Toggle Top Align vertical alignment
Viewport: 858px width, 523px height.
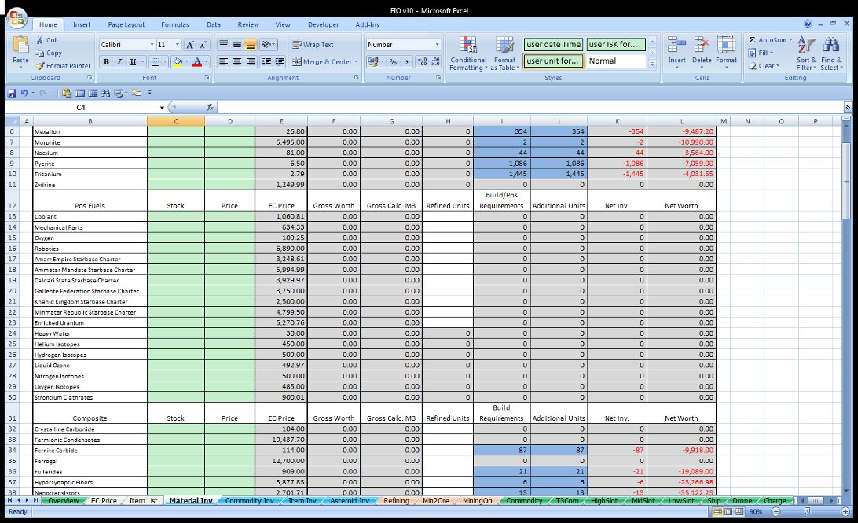[x=223, y=45]
